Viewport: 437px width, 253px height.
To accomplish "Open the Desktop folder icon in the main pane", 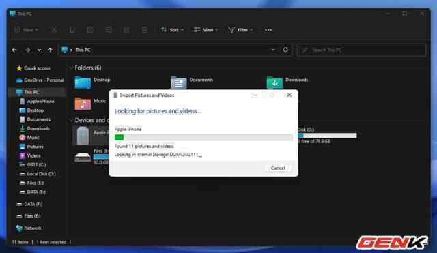I will click(x=83, y=83).
